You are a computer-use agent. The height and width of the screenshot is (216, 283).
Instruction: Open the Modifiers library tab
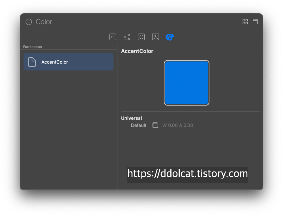point(127,37)
